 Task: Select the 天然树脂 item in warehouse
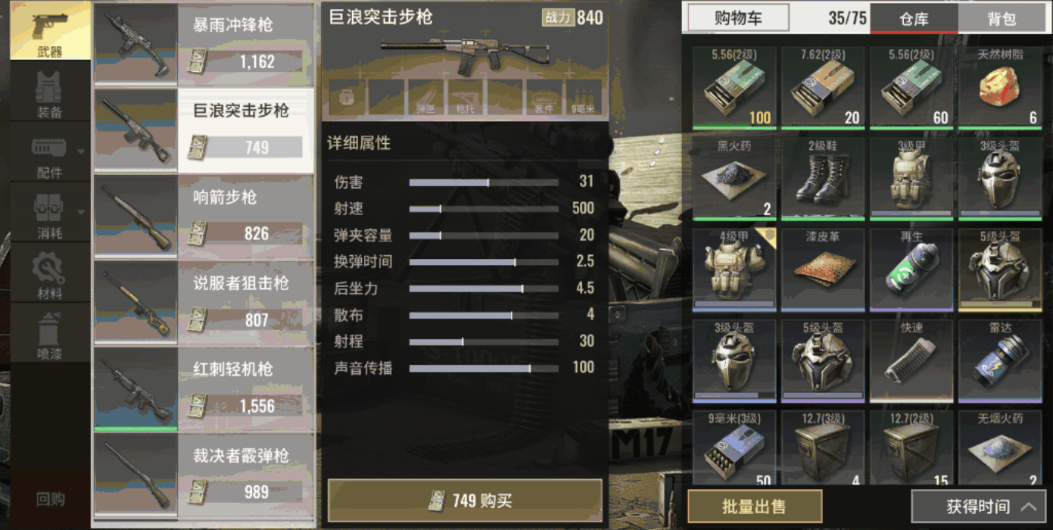[1000, 87]
